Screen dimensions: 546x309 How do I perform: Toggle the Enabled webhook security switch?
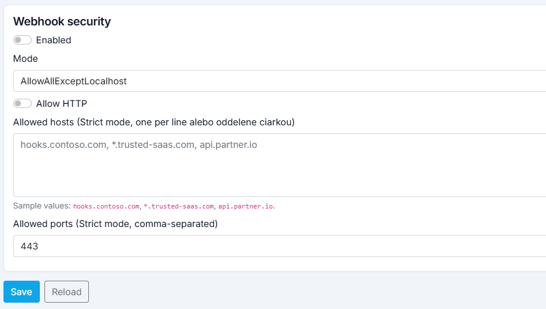[23, 40]
